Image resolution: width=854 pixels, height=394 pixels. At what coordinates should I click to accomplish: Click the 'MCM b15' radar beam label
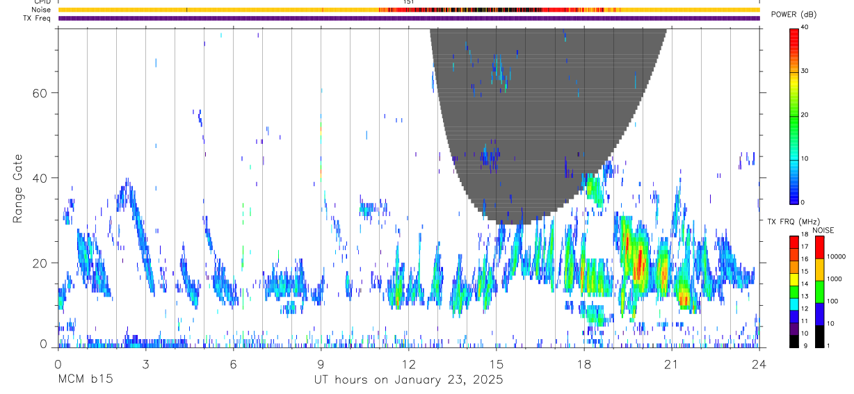84,380
